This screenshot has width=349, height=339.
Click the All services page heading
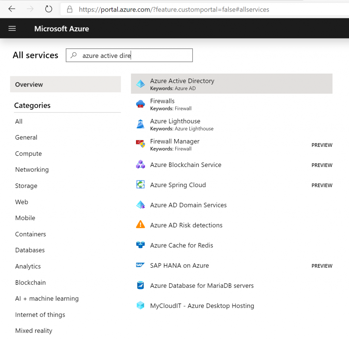(35, 55)
